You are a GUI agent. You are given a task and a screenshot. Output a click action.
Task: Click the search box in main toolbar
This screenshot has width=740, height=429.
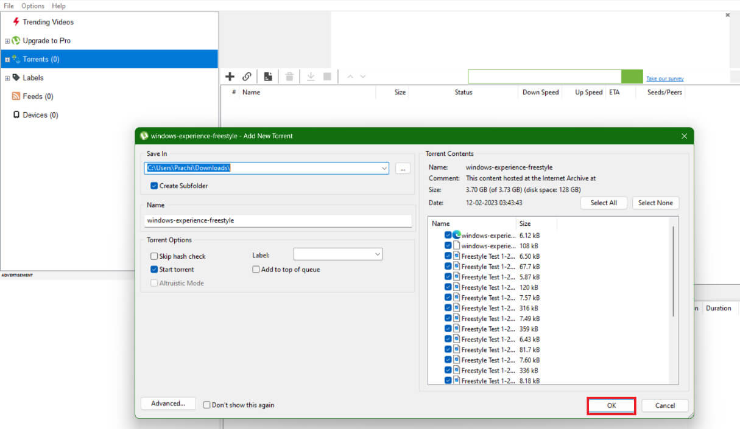[544, 77]
